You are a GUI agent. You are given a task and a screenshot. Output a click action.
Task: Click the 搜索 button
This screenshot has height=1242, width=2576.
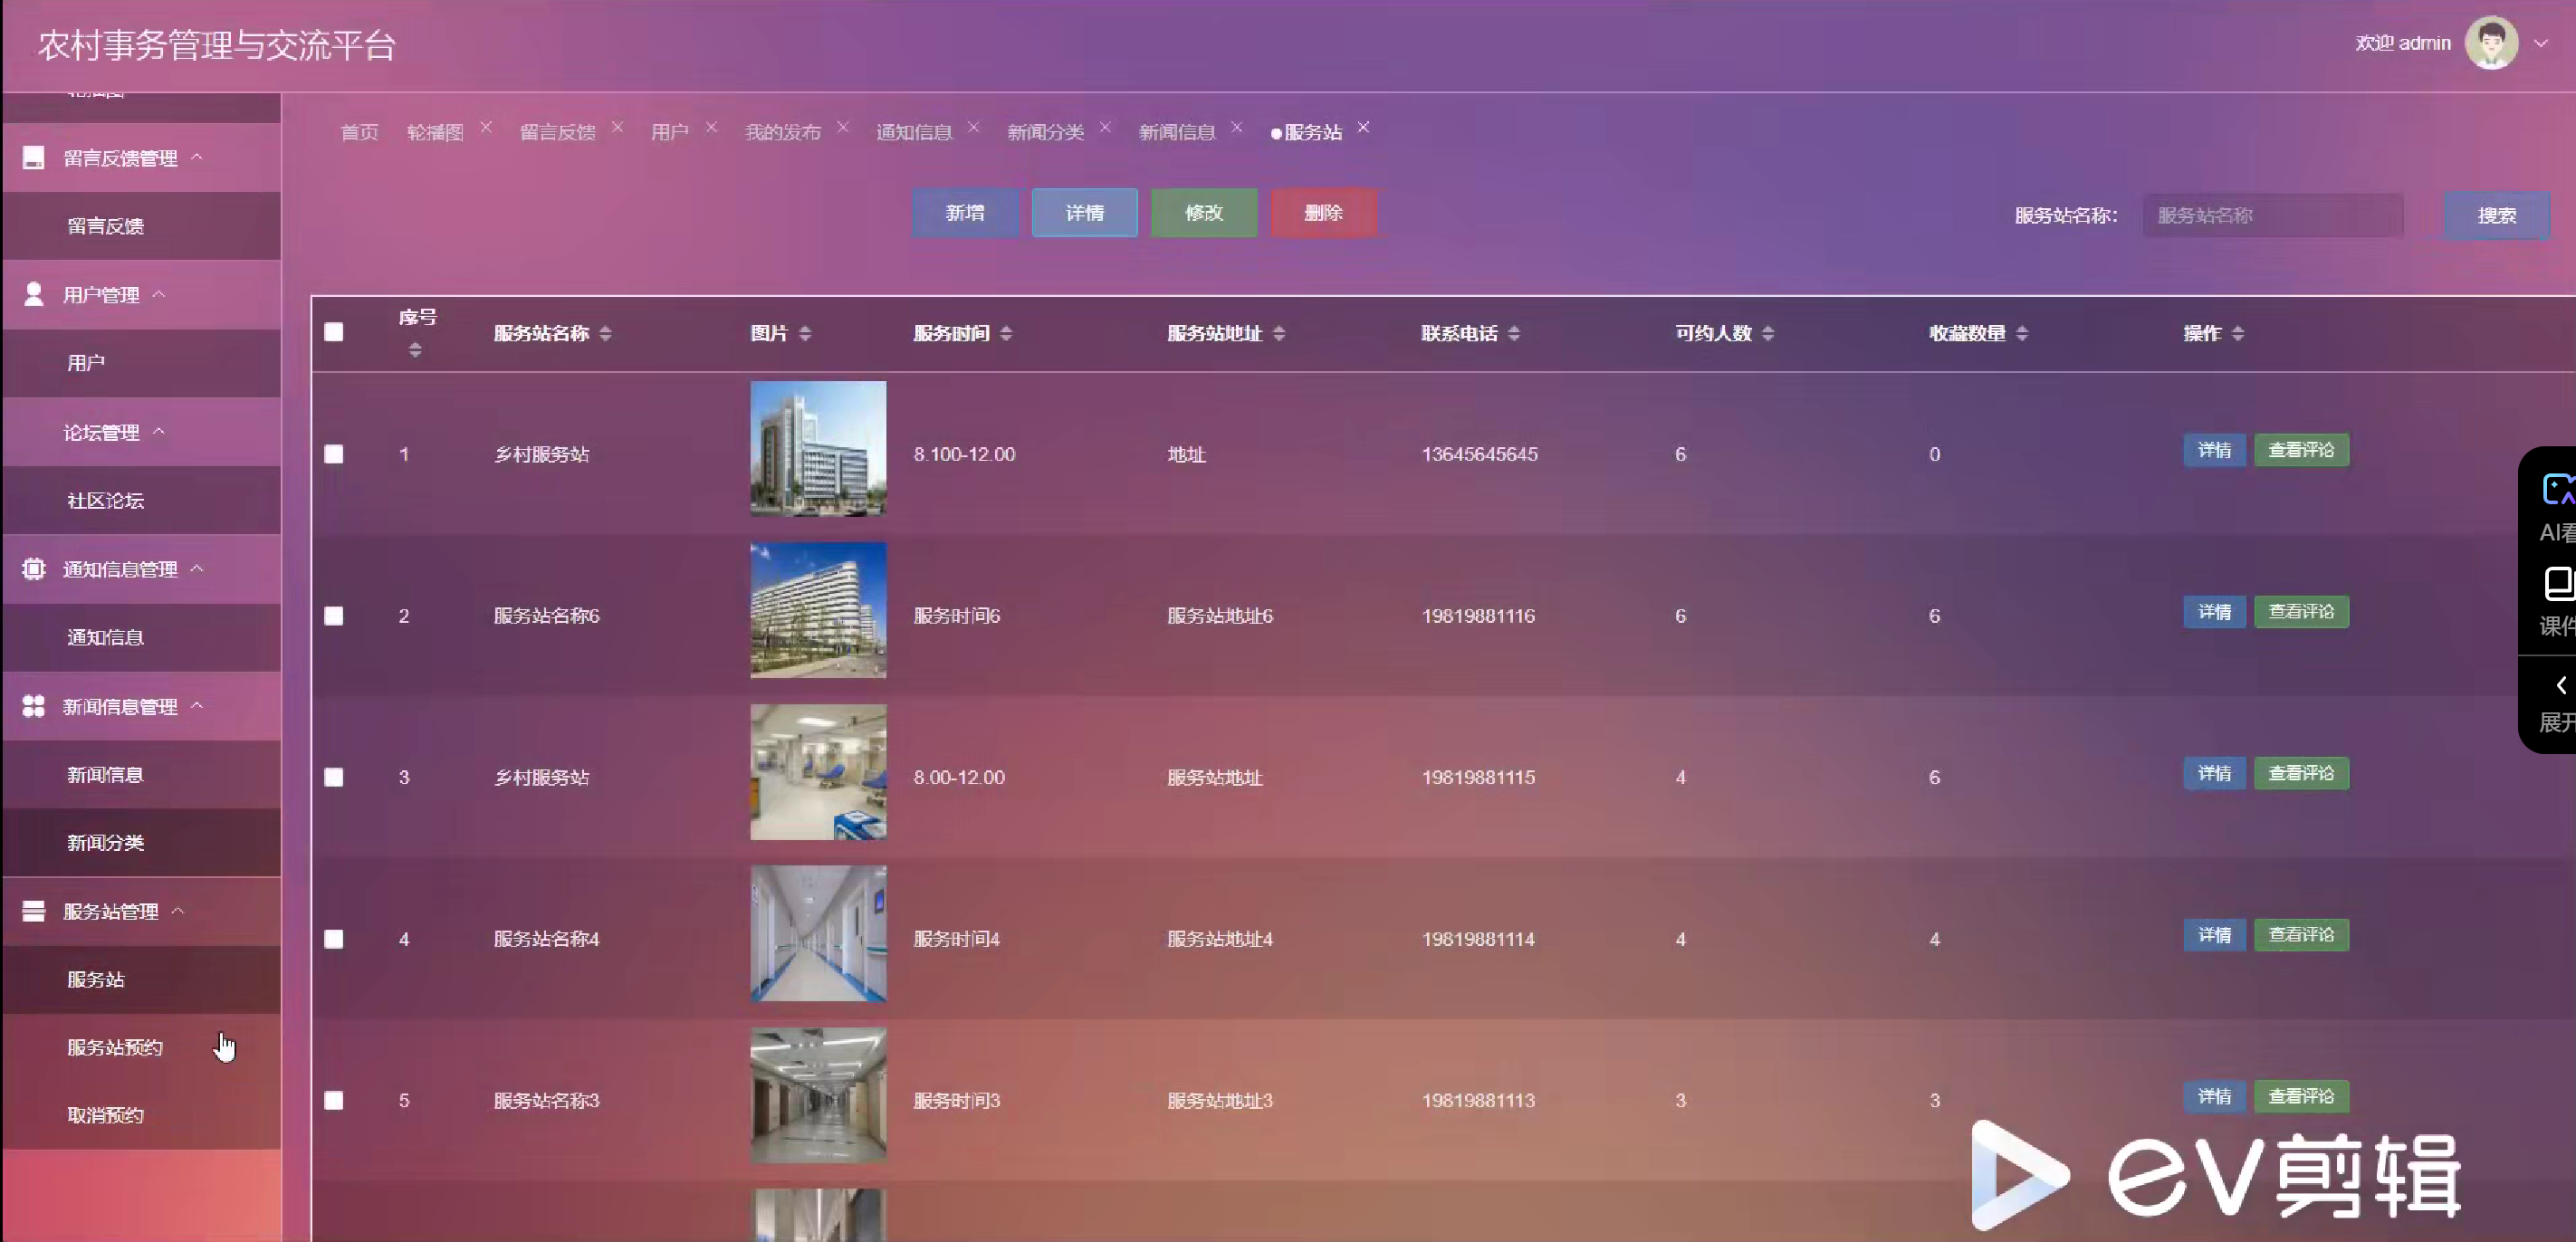coord(2496,215)
